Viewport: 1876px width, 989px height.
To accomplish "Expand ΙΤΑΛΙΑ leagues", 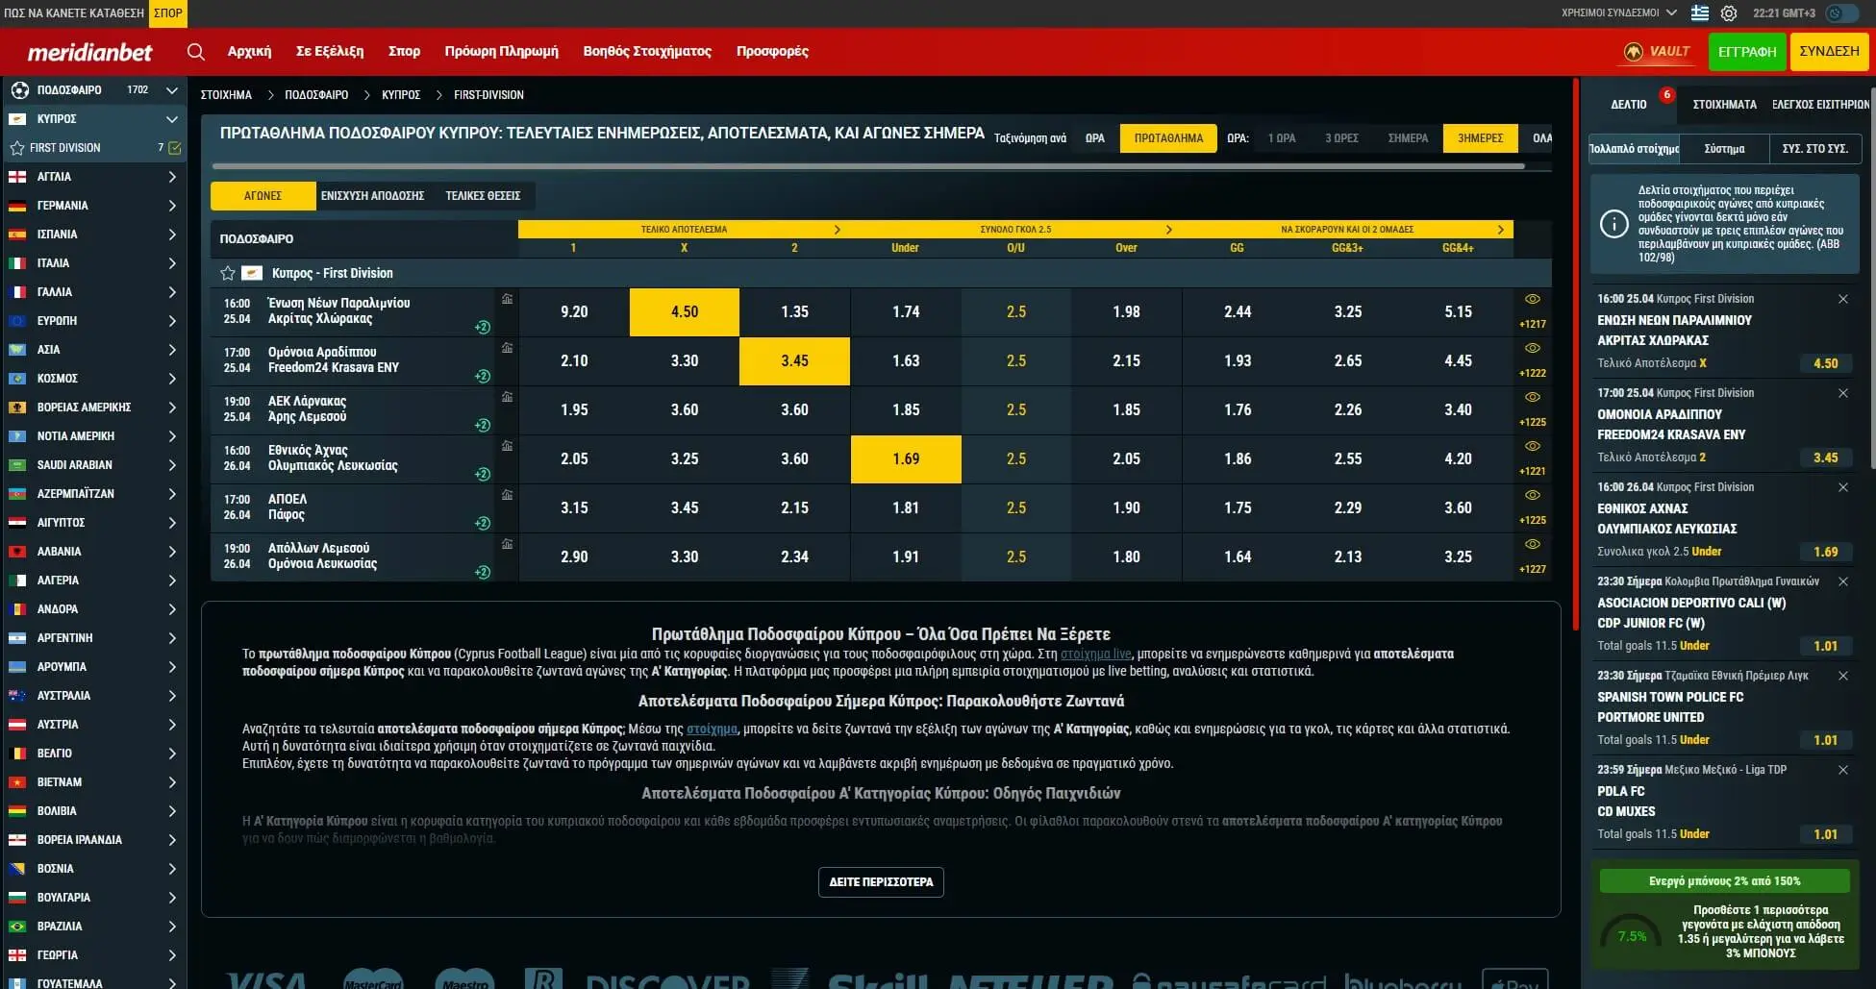I will [x=172, y=263].
